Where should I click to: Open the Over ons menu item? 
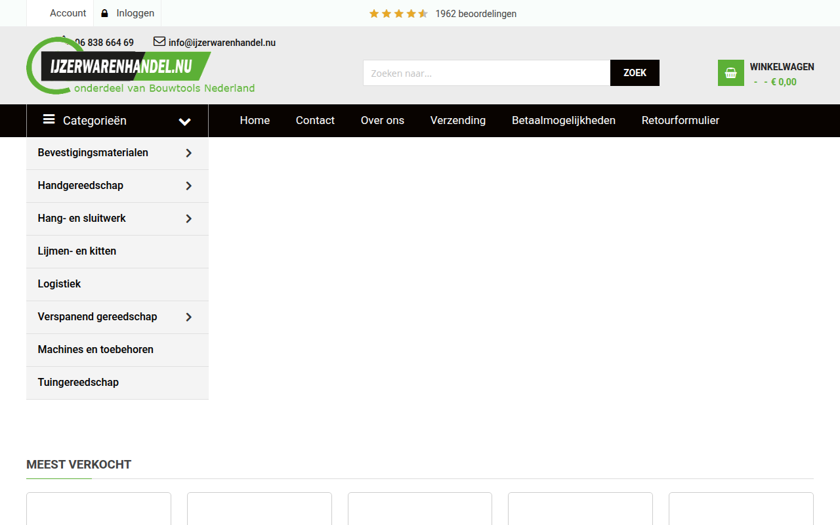383,121
